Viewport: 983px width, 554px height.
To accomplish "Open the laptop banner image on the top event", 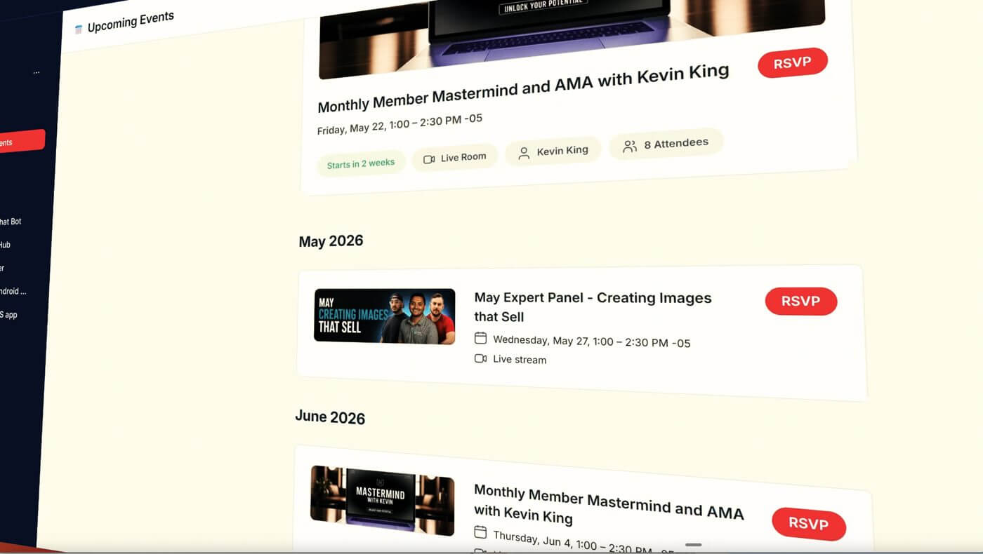I will [572, 34].
